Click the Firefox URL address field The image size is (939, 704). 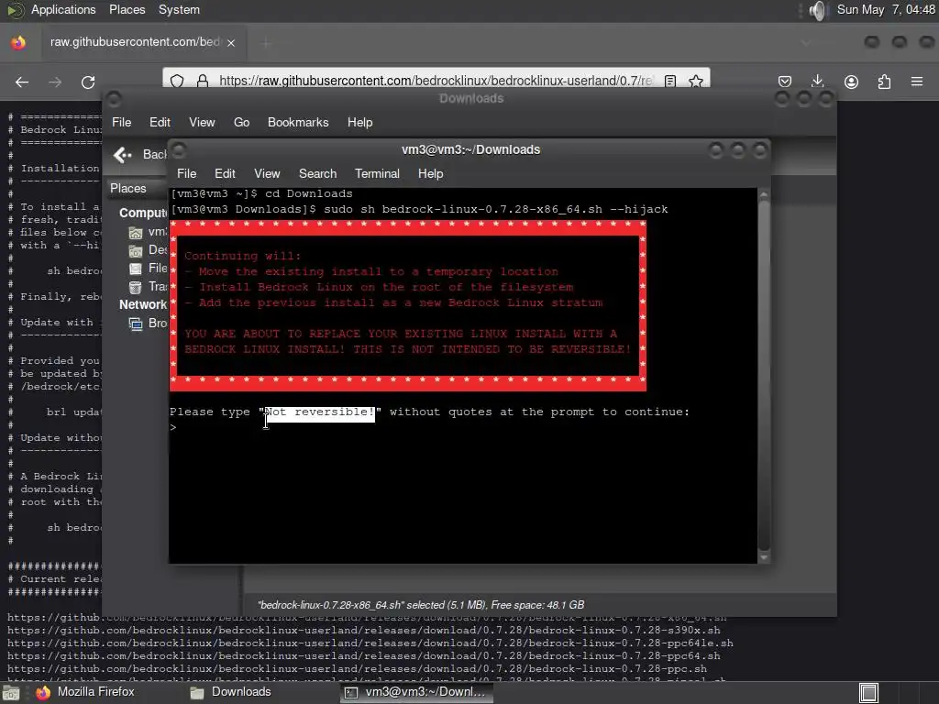pos(436,81)
